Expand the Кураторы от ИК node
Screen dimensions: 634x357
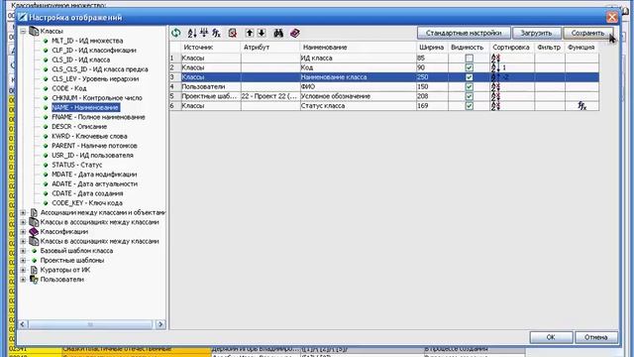(23, 270)
